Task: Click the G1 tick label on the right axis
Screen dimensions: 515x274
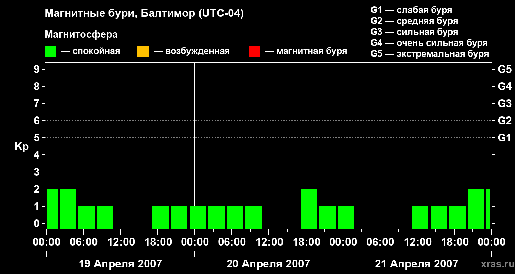Action: tap(504, 138)
